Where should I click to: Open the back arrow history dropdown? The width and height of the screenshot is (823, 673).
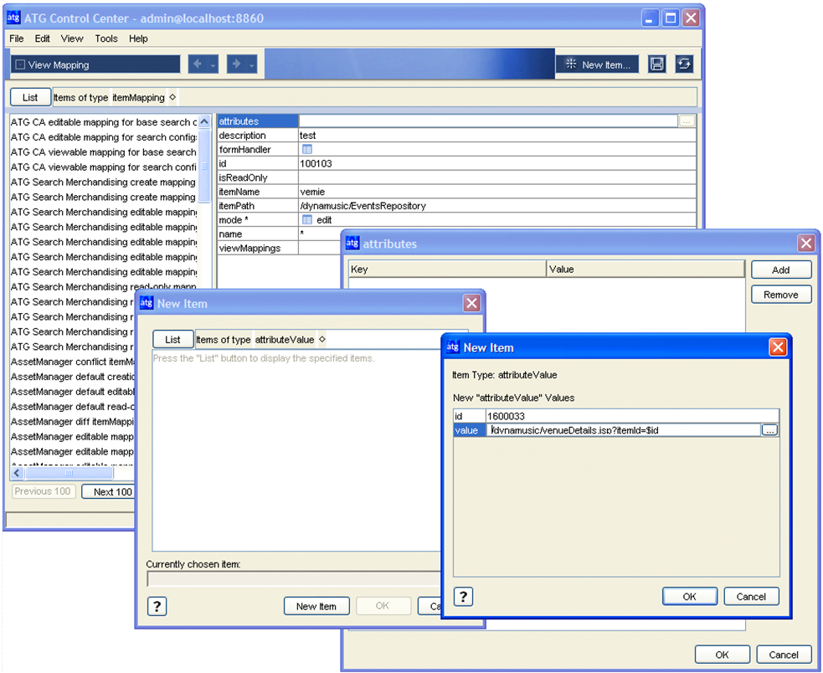point(213,65)
